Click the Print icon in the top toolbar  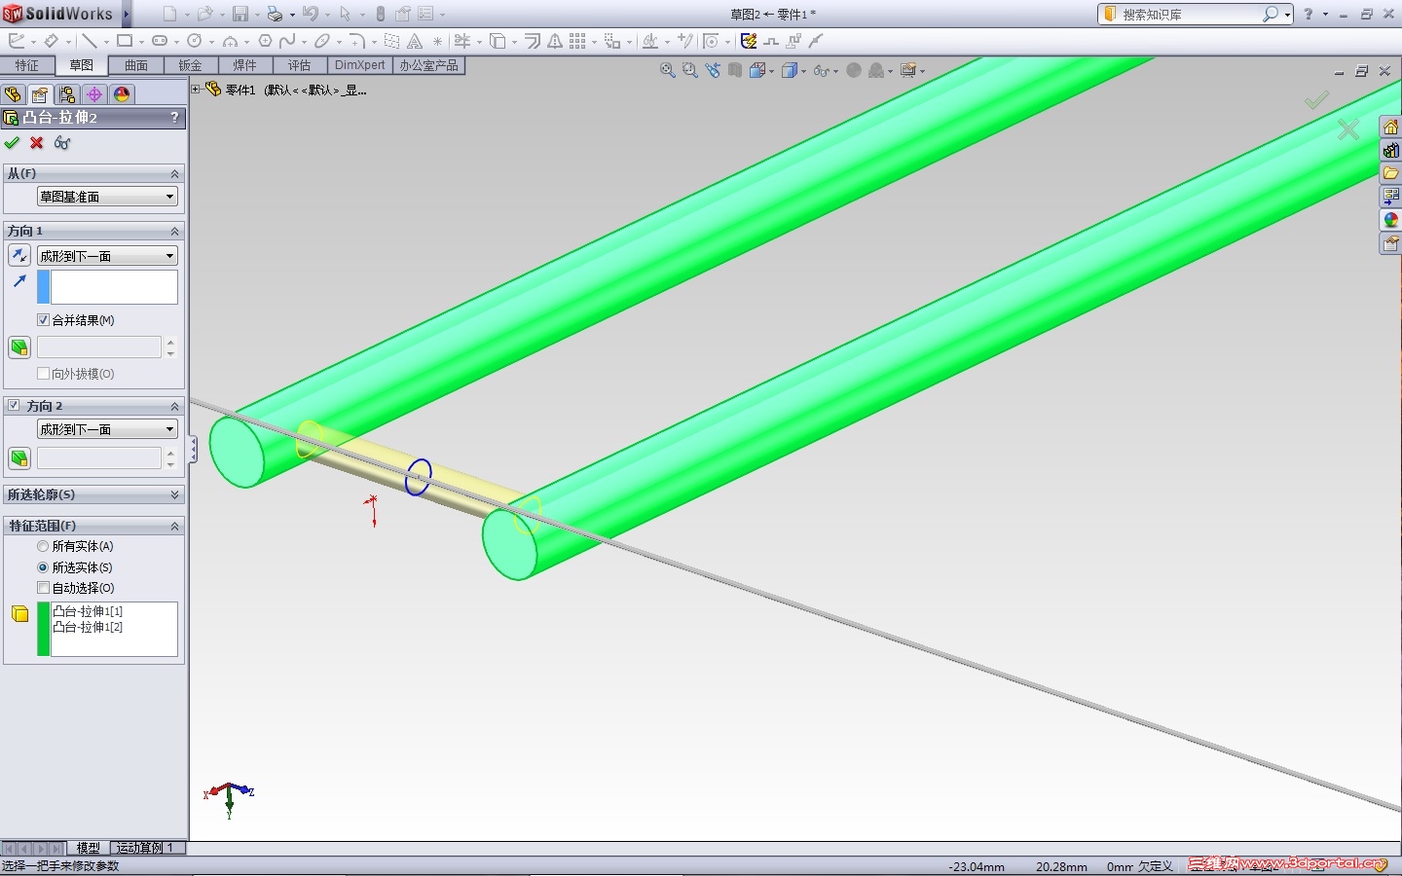click(x=275, y=14)
